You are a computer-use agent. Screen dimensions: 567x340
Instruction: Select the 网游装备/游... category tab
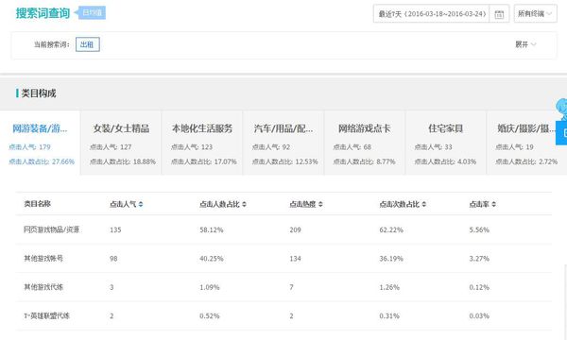(40, 143)
